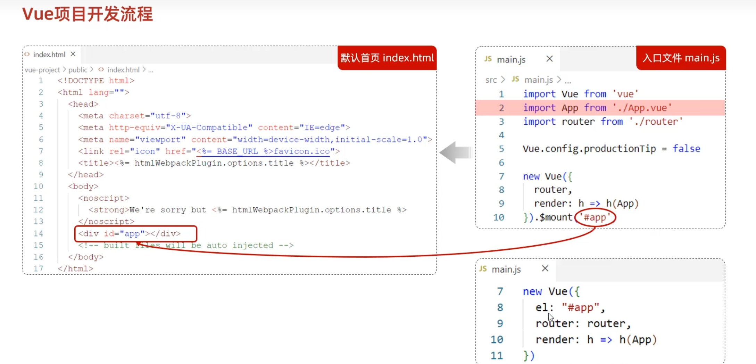
Task: Click the red 默认首页 index.html label
Action: pos(387,58)
